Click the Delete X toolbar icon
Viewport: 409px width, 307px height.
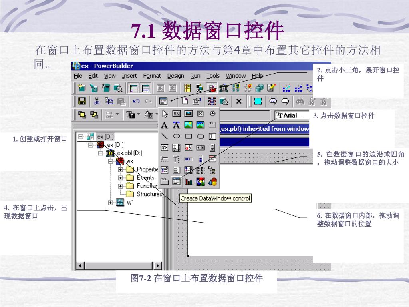(239, 101)
